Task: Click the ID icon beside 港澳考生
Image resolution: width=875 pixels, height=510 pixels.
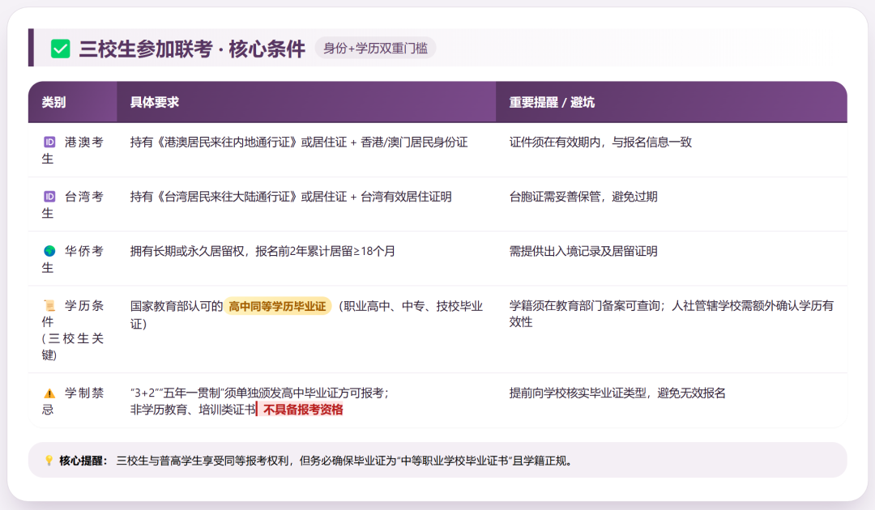Action: [x=49, y=142]
